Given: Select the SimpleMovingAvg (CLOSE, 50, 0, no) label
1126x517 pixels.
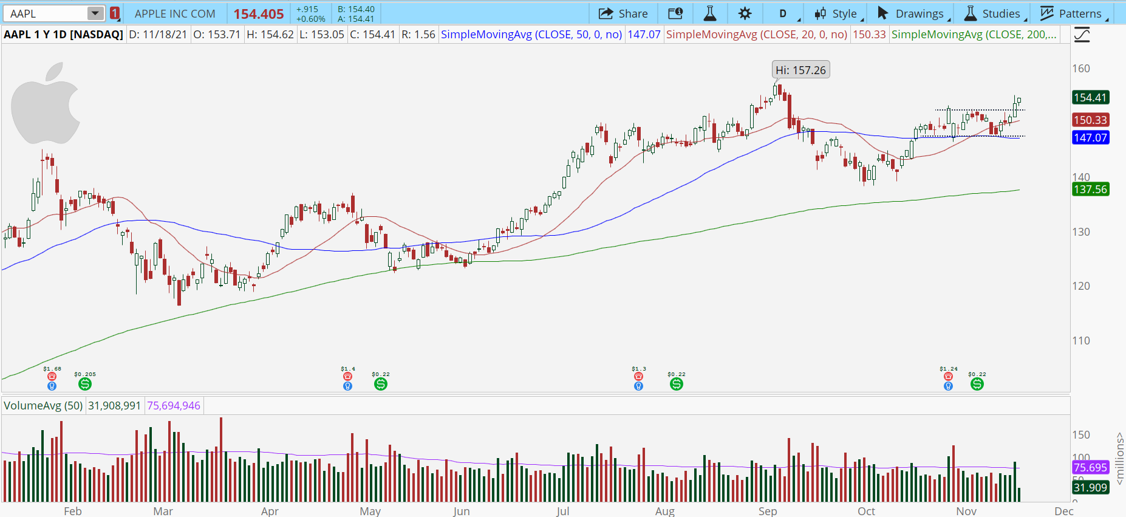Looking at the screenshot, I should click(531, 35).
